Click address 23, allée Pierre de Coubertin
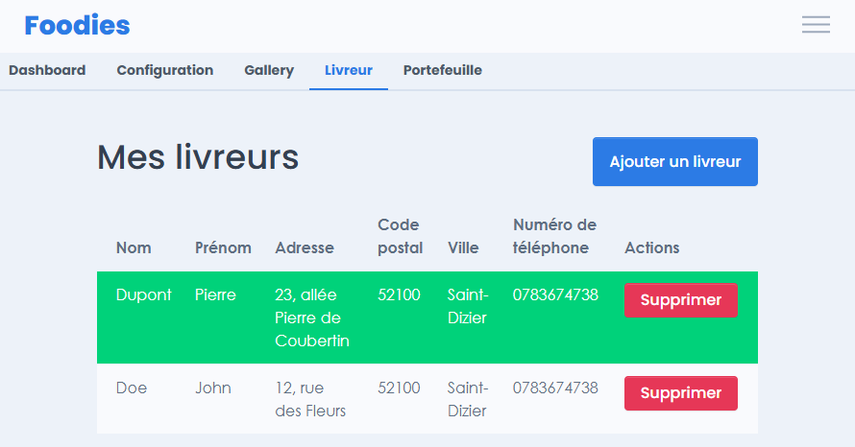This screenshot has height=447, width=855. [x=312, y=318]
